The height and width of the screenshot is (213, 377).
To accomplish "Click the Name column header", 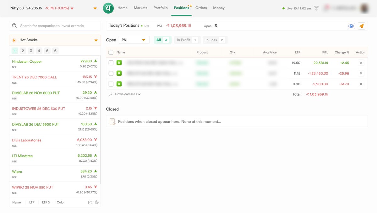I will [121, 52].
